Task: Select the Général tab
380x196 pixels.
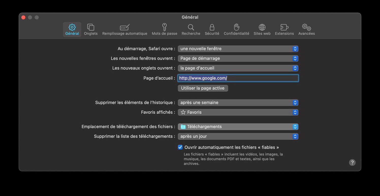Action: 72,30
